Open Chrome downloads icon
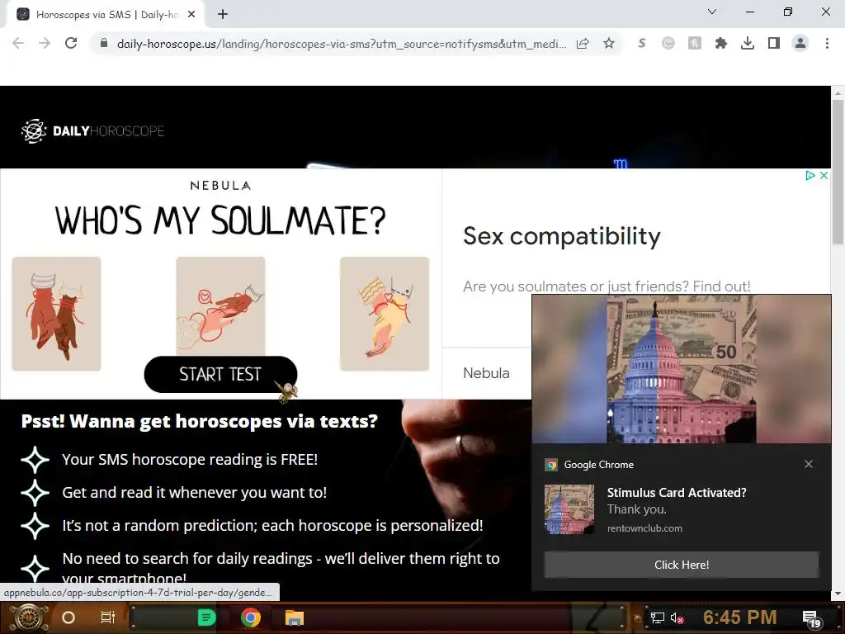Screen dimensions: 845x634 pyautogui.click(x=748, y=43)
